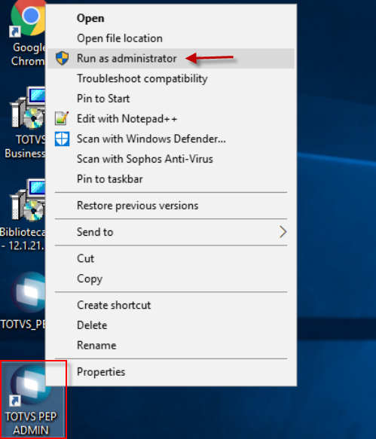Choose Run as administrator
Viewport: 376px width, 439px height.
coord(171,58)
